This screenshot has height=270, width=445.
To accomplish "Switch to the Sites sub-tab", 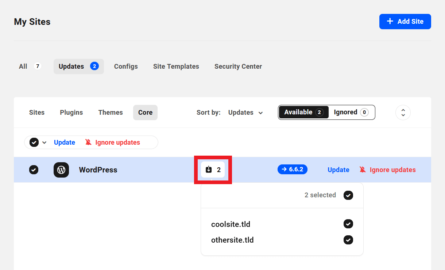I will 37,113.
